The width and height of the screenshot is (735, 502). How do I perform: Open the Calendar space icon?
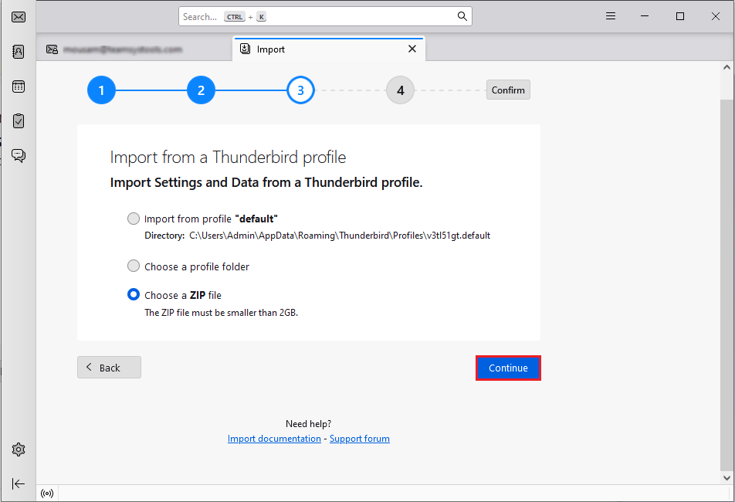pos(19,86)
